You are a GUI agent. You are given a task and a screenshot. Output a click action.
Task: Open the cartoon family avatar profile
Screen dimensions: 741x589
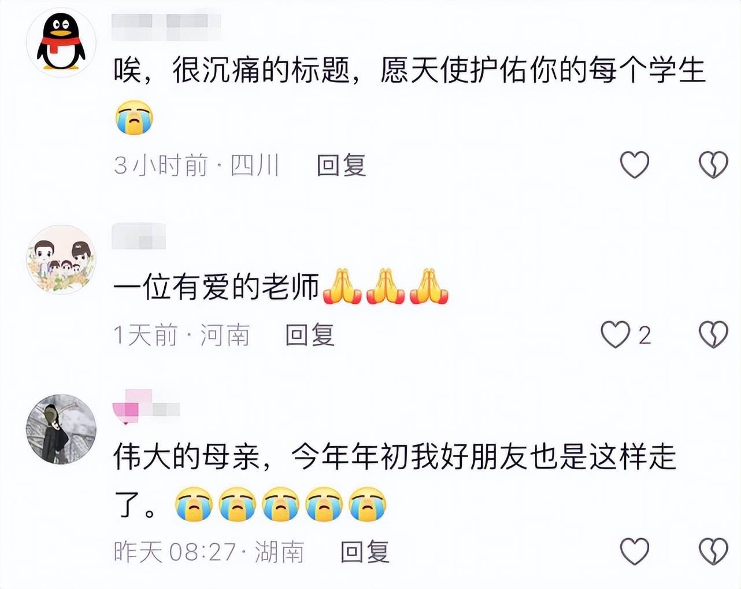(61, 260)
